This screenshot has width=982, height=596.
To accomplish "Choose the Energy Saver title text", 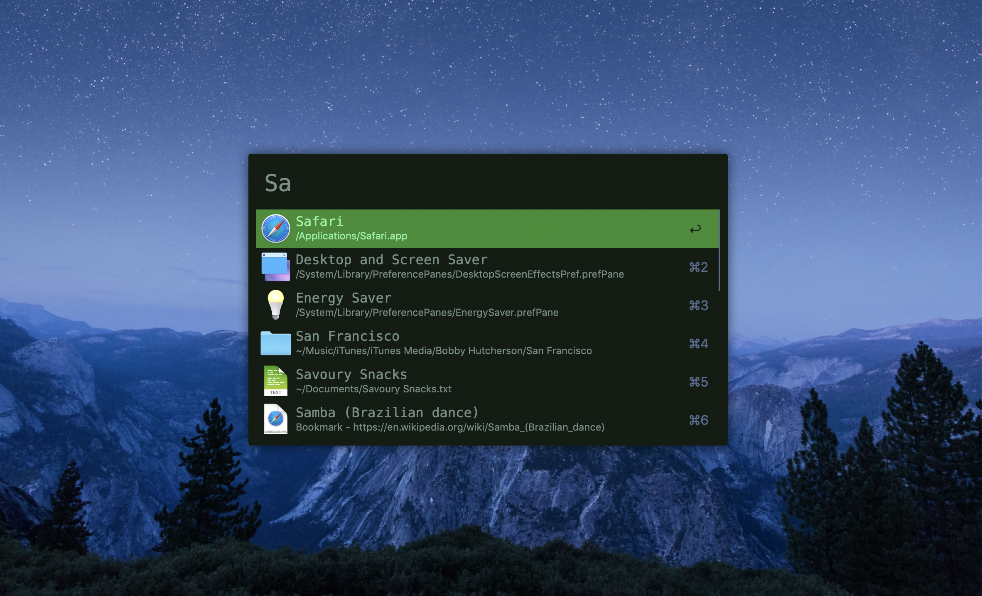I will coord(344,298).
